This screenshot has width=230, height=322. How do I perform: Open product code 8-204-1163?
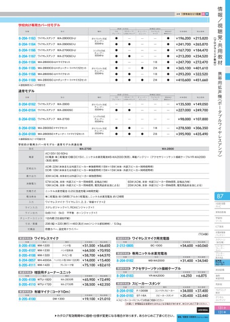click(27, 38)
